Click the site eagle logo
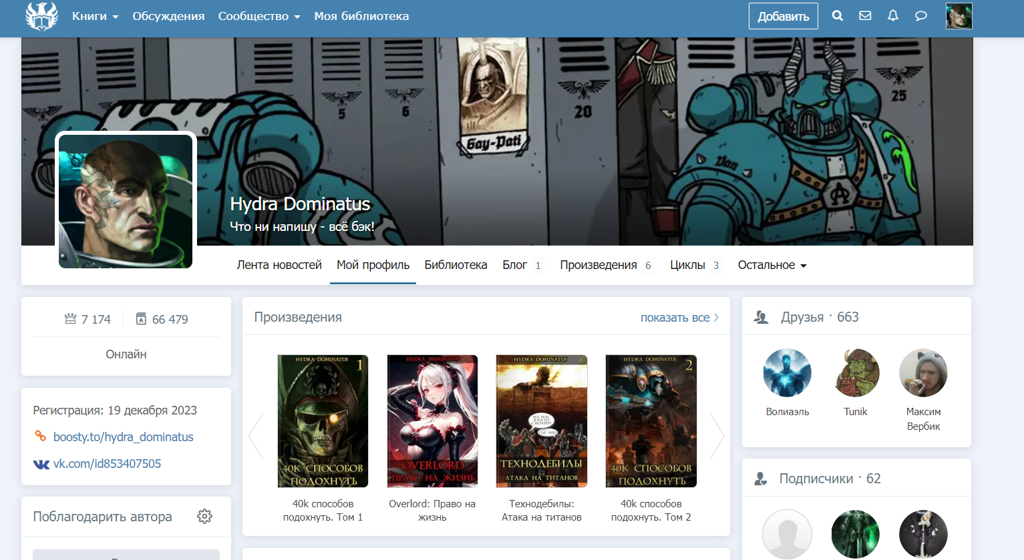Viewport: 1024px width, 560px height. [x=41, y=16]
